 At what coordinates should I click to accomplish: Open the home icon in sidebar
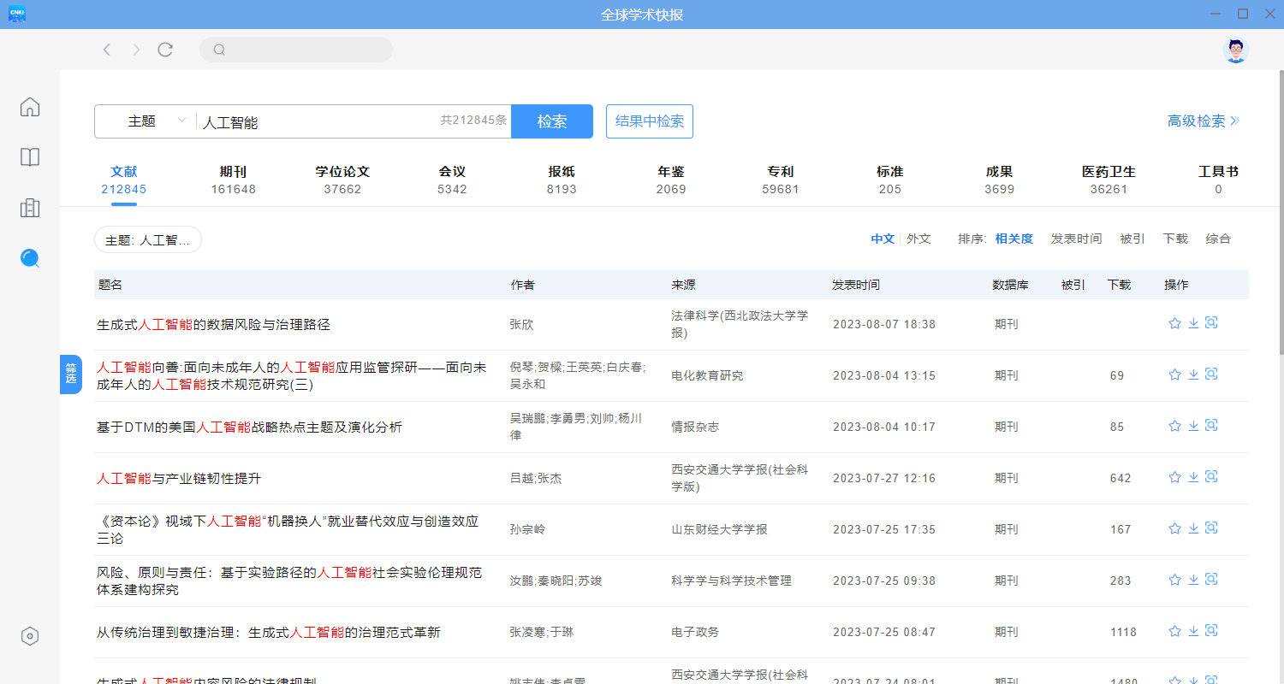coord(30,107)
